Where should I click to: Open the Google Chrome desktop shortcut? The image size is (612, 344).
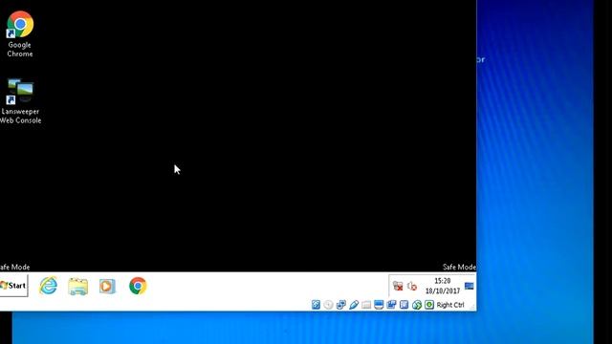pos(20,34)
